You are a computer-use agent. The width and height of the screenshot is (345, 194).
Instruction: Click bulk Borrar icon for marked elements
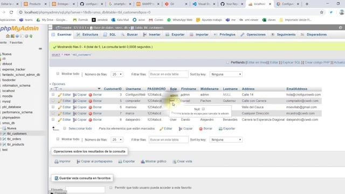[x=201, y=129]
